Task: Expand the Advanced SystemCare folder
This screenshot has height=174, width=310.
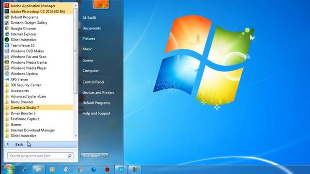Action: click(39, 96)
